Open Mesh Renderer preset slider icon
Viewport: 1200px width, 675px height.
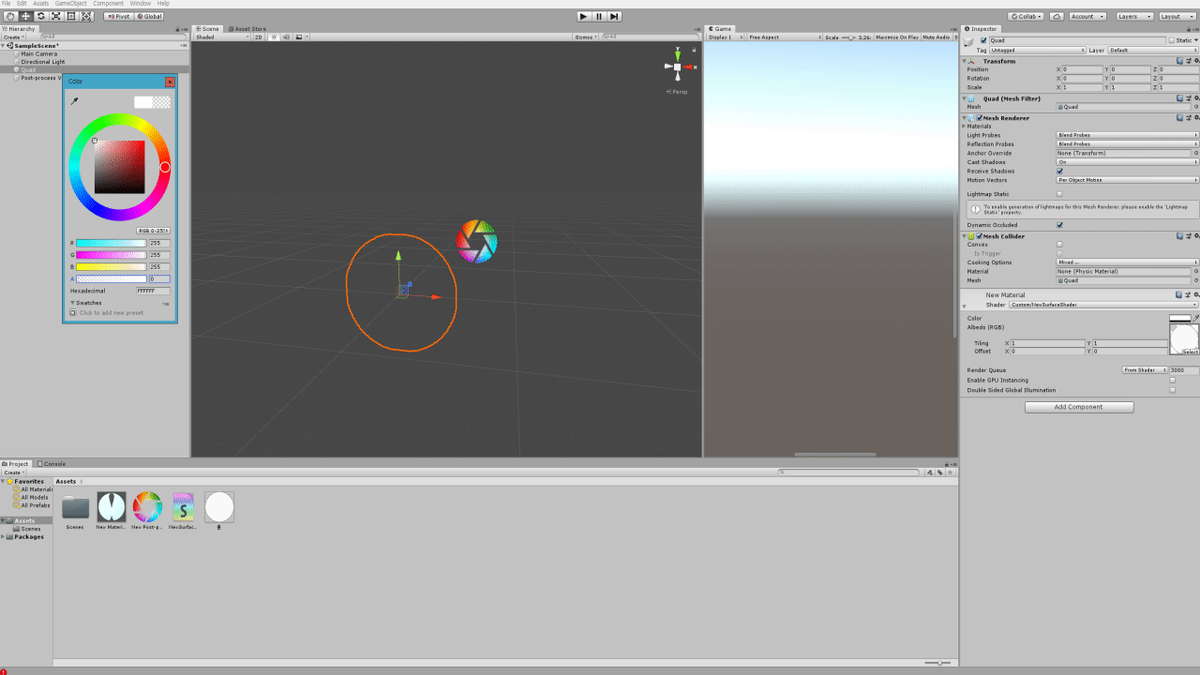coord(1188,118)
